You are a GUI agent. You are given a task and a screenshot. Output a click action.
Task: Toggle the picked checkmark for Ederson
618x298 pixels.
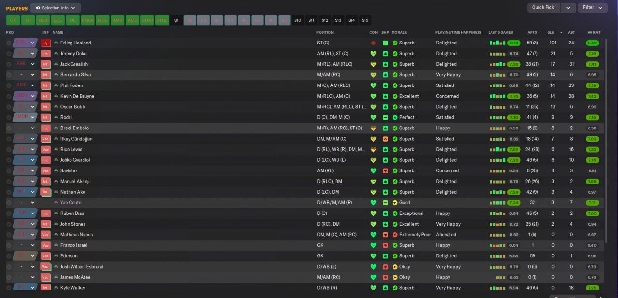[x=9, y=256]
